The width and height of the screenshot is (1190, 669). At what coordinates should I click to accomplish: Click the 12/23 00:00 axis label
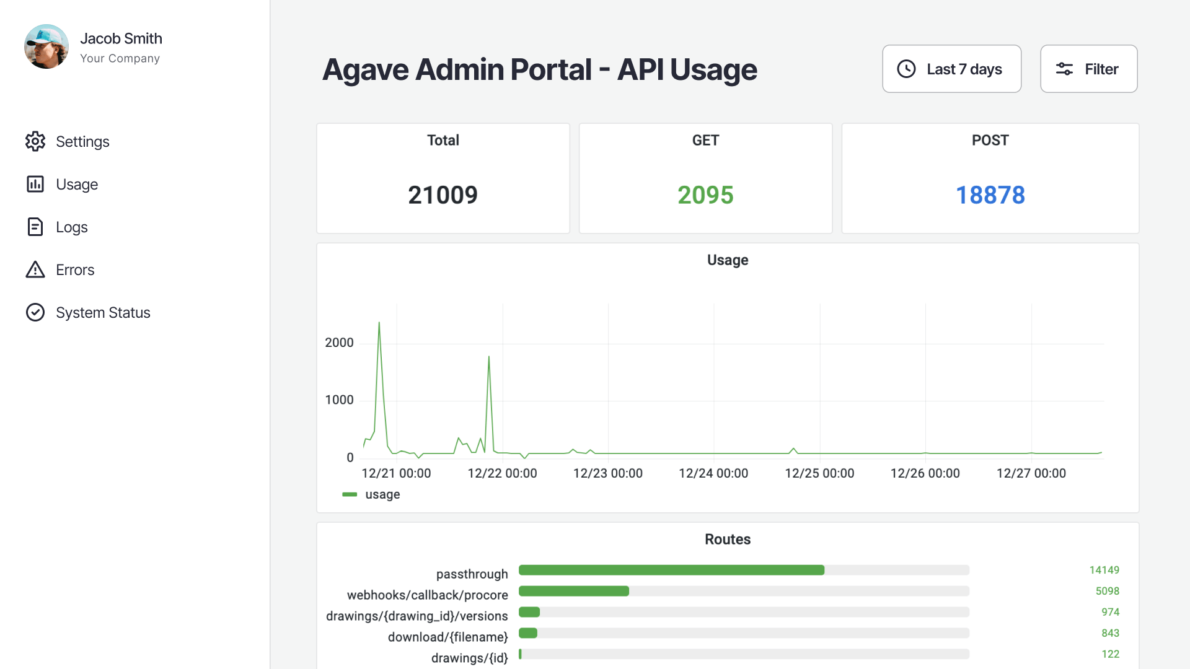(607, 473)
